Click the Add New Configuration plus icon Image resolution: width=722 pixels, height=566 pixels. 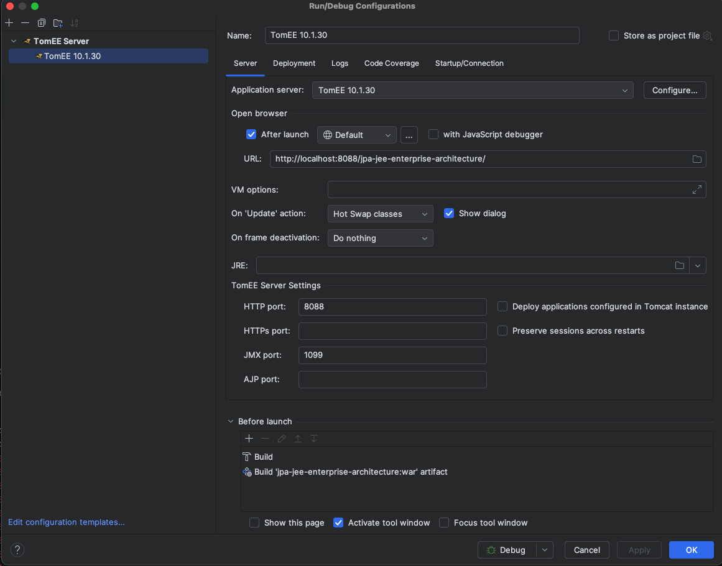9,23
